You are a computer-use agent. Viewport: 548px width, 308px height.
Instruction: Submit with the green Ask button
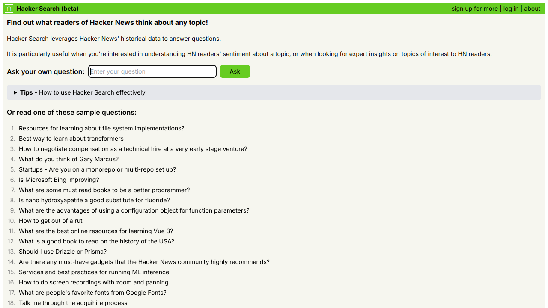pyautogui.click(x=235, y=71)
